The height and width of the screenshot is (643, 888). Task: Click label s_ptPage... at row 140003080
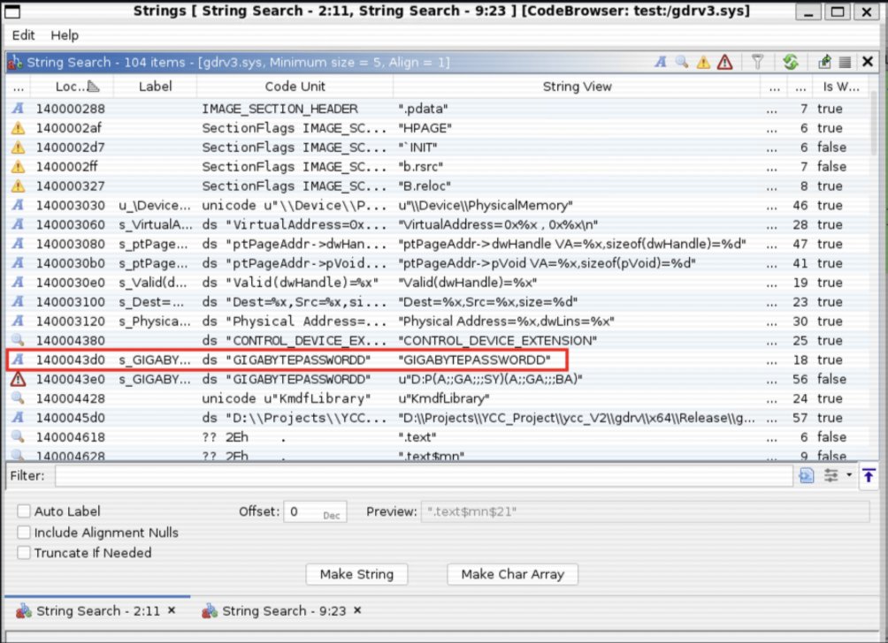(154, 244)
